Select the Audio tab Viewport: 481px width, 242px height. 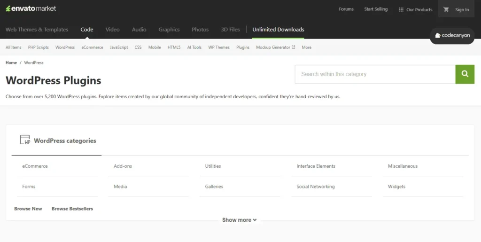tap(139, 30)
